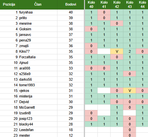Click the red 0 cell for Goksim in Kolo 40
The image size is (148, 137).
(x=91, y=29)
